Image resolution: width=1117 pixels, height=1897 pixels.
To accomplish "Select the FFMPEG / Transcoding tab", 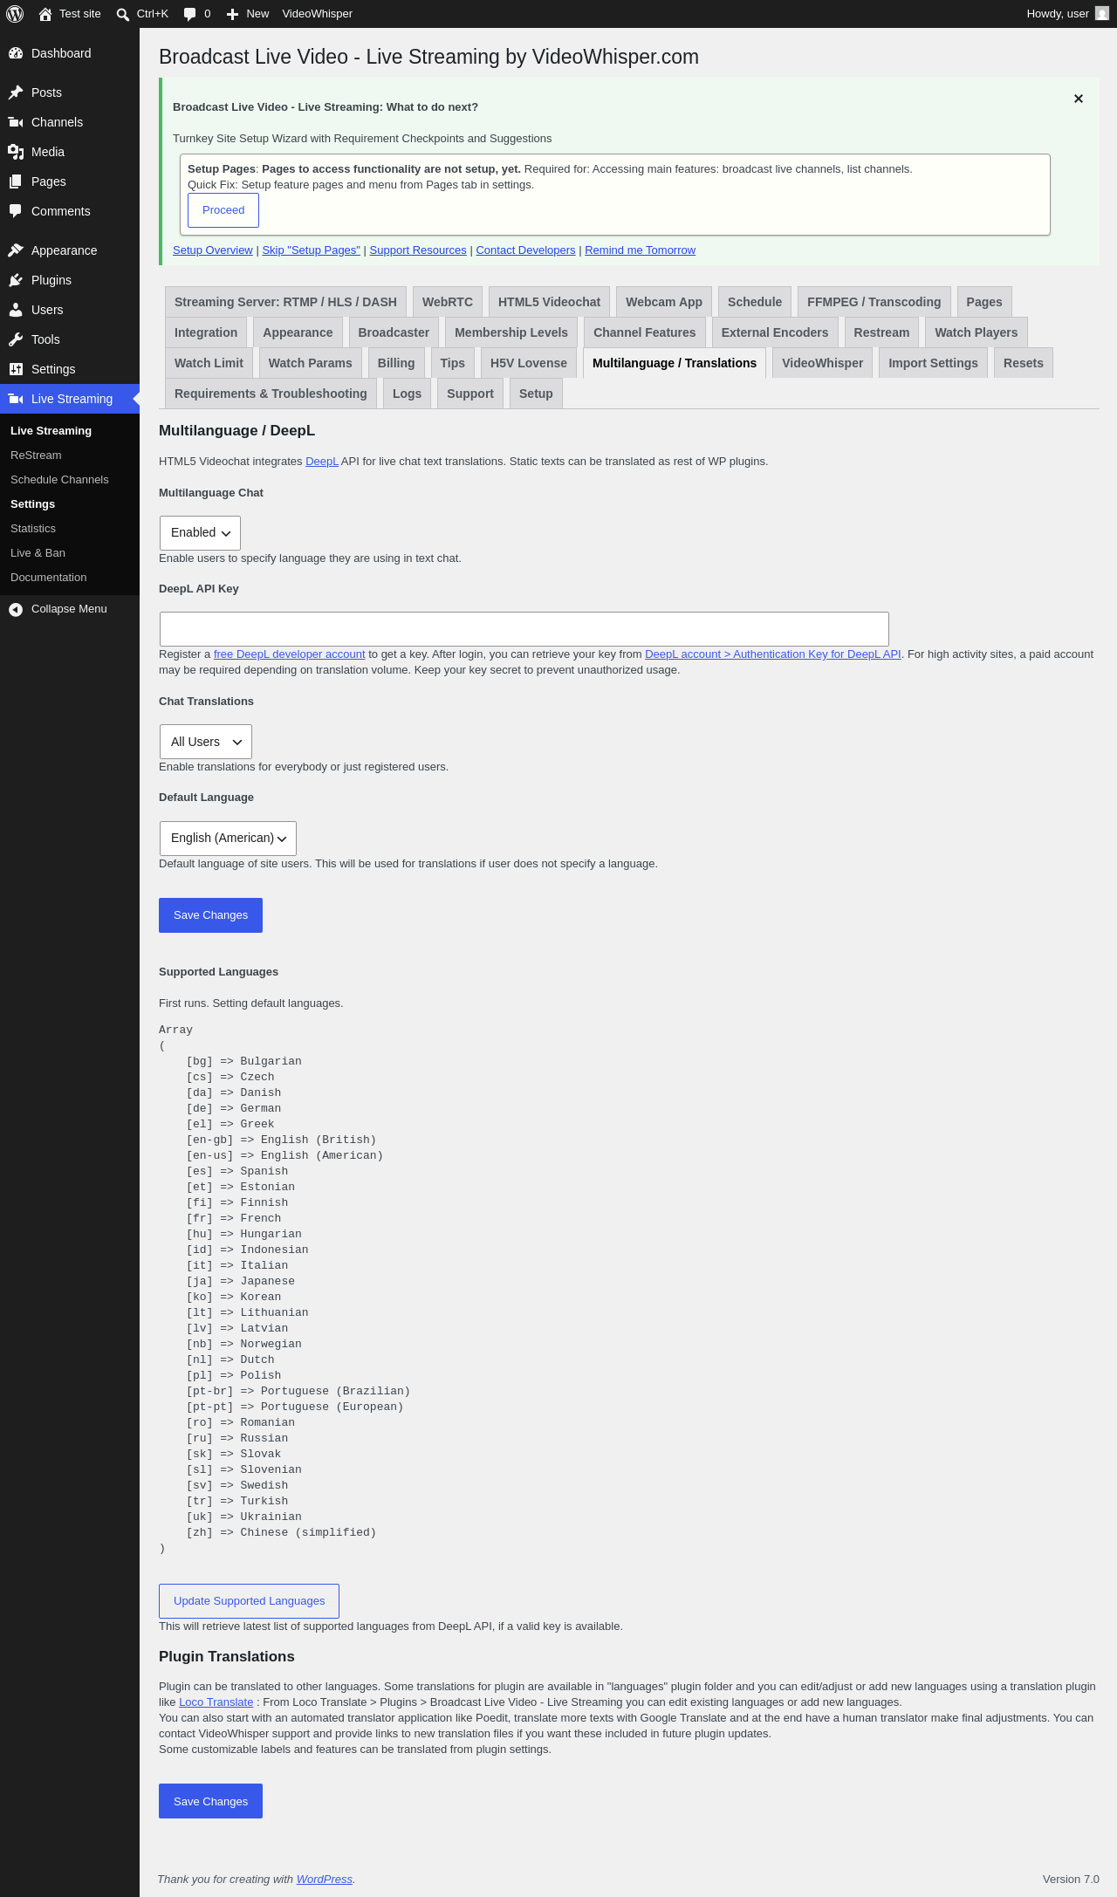I will [874, 302].
